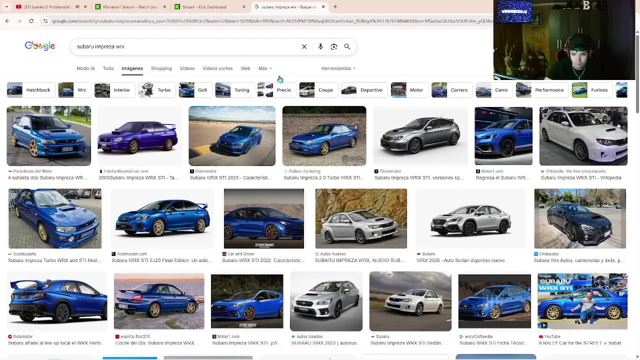The height and width of the screenshot is (360, 640).
Task: Filter images by Carrera chip
Action: (x=451, y=90)
